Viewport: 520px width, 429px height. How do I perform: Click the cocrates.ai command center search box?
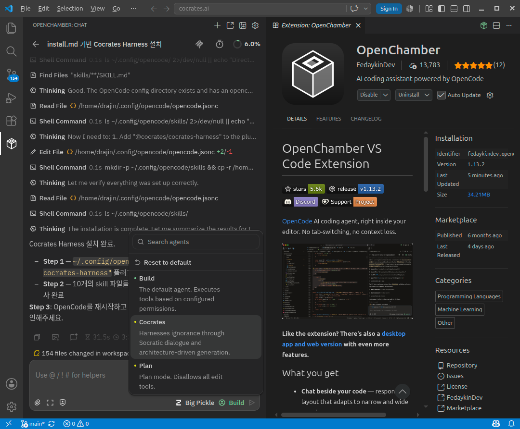click(260, 9)
